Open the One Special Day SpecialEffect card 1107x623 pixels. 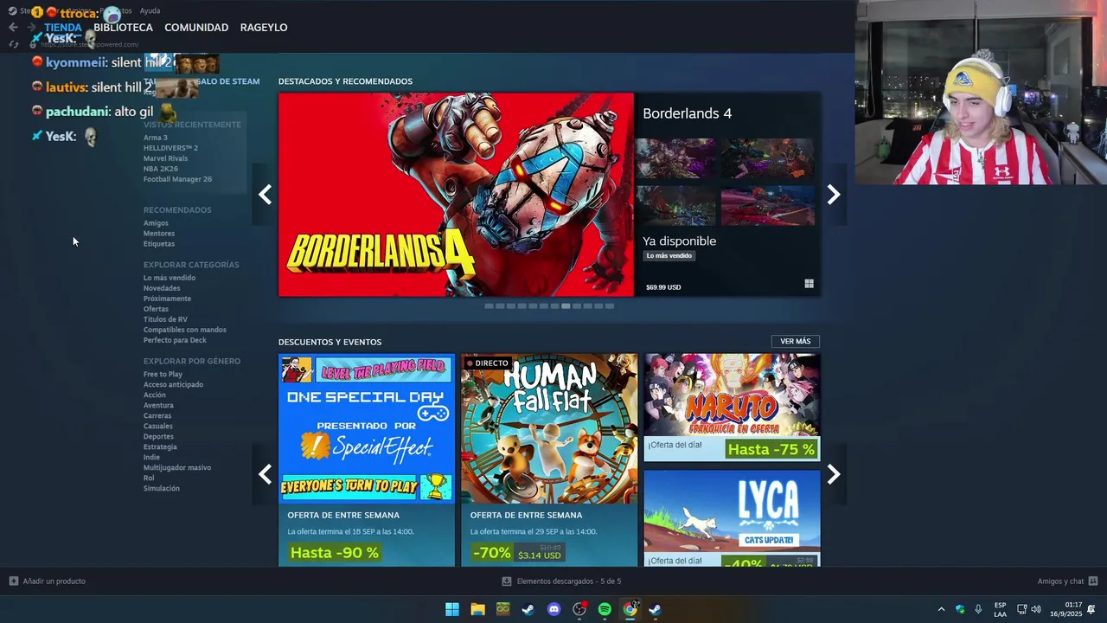367,459
